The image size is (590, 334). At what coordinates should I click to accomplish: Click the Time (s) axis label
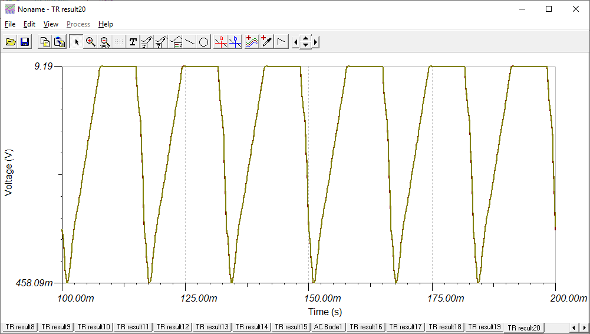325,312
